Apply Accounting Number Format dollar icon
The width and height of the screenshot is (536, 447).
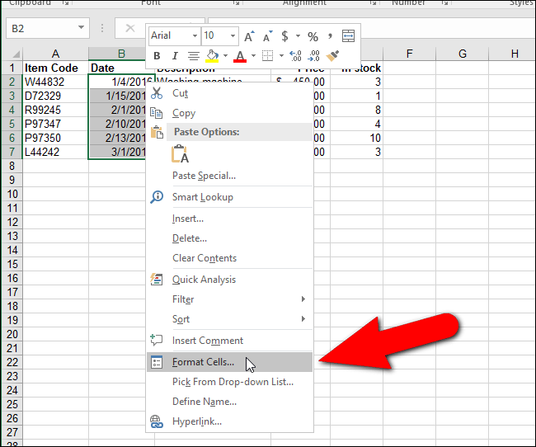click(284, 36)
